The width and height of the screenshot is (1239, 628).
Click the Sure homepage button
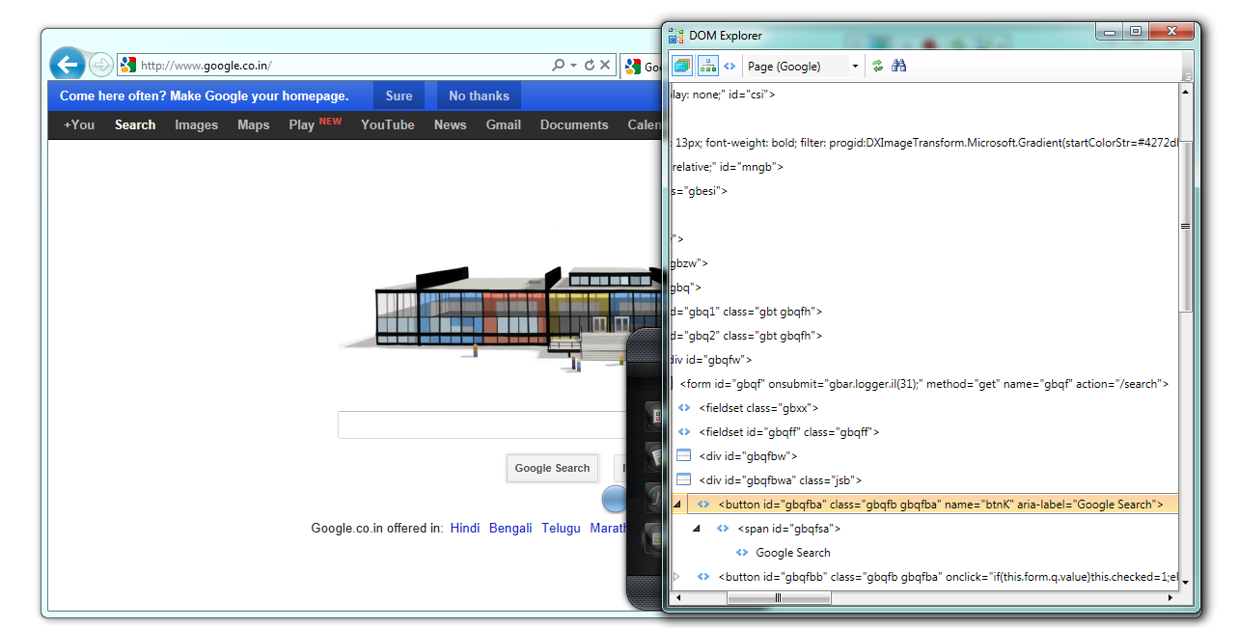(399, 96)
